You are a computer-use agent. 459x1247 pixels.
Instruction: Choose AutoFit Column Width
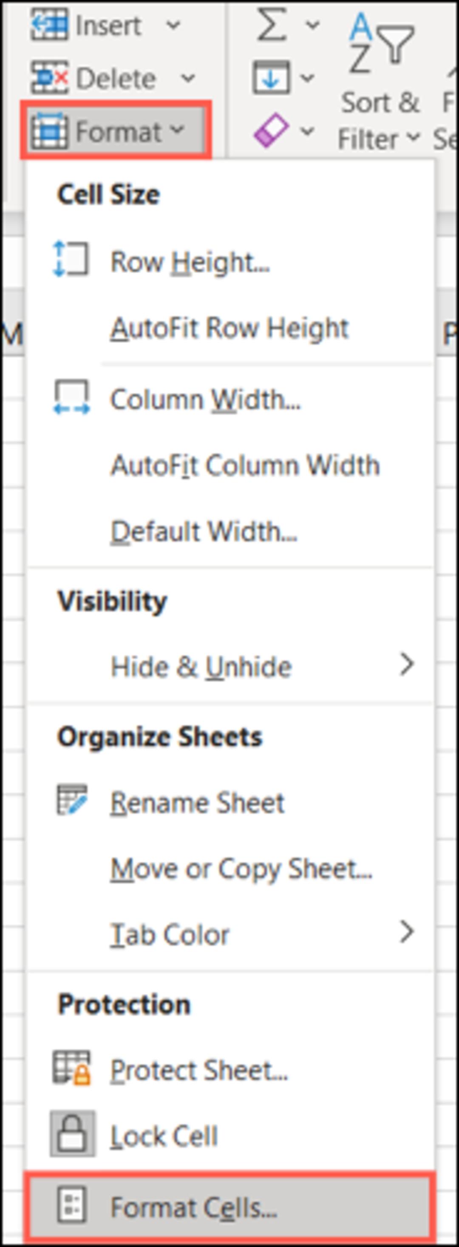pyautogui.click(x=246, y=466)
